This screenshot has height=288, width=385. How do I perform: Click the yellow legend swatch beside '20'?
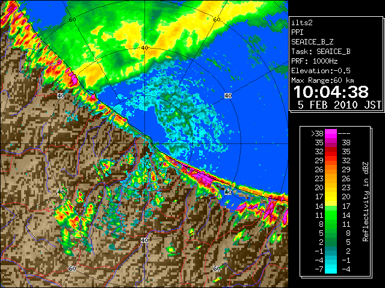(x=331, y=188)
